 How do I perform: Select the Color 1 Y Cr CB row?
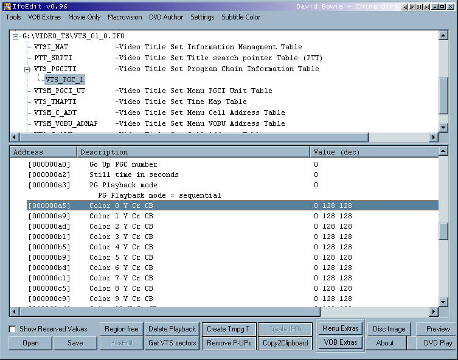pos(232,216)
